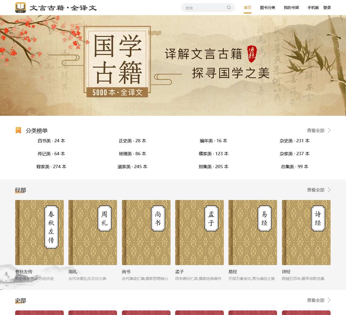Click the 周礼 title below its cover
346x315 pixels.
coord(73,272)
